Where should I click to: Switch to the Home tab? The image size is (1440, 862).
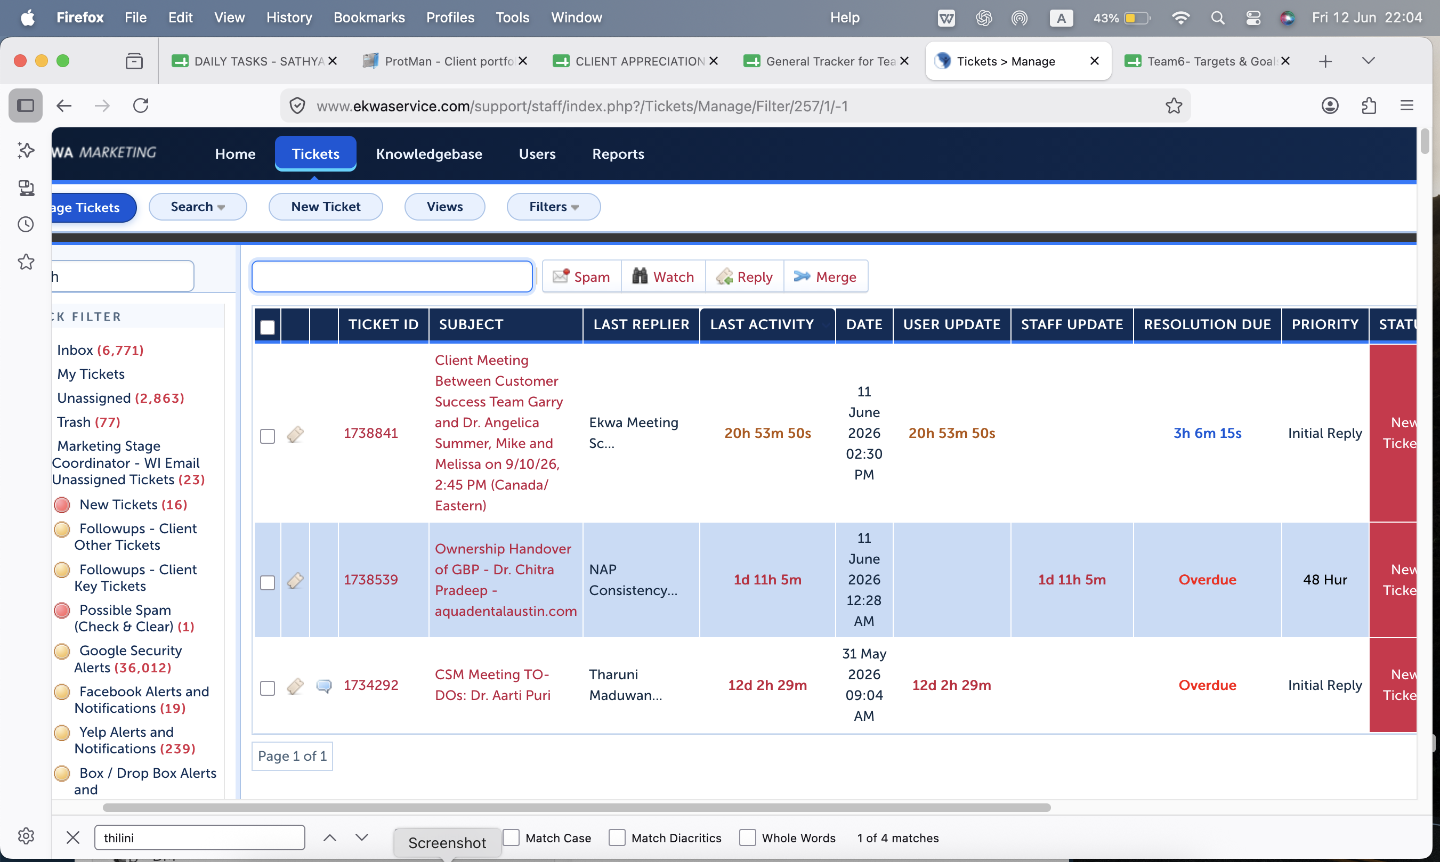pos(235,154)
